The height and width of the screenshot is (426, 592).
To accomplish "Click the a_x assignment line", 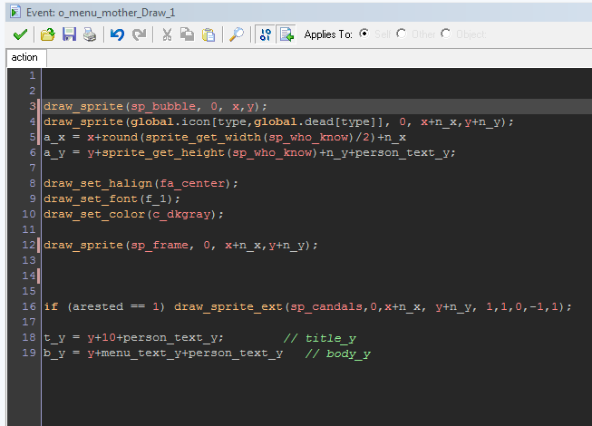I will point(225,138).
